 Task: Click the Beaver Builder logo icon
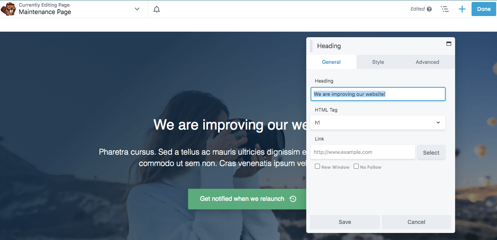click(8, 9)
